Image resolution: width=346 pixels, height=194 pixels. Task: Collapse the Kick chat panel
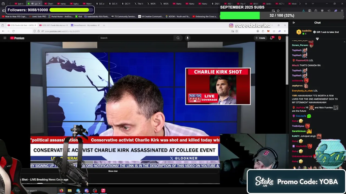[294, 23]
